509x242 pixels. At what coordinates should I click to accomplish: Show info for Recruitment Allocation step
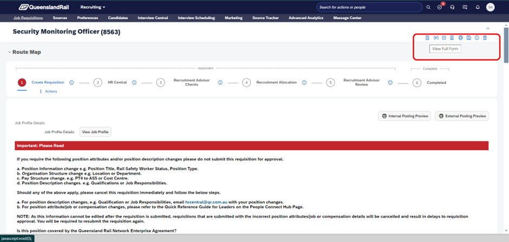(x=304, y=82)
